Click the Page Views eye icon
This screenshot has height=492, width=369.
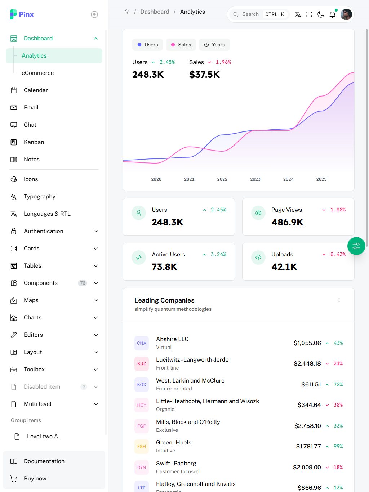[x=258, y=213]
